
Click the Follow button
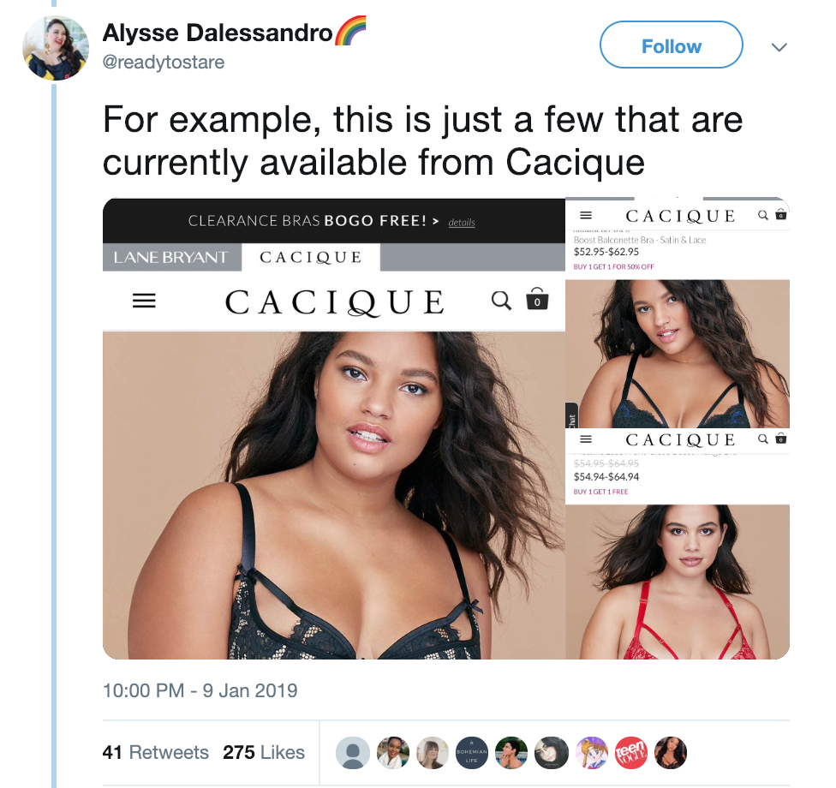672,45
